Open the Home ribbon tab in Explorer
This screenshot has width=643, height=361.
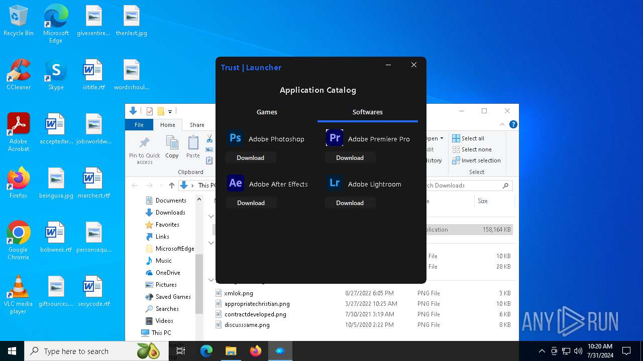(x=168, y=125)
